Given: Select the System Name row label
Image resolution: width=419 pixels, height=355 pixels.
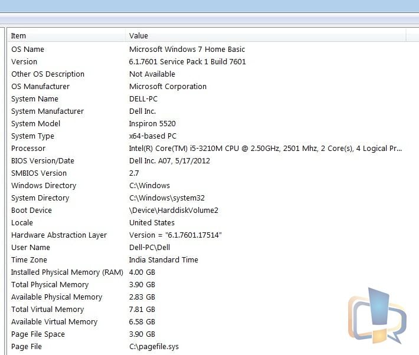Looking at the screenshot, I should [34, 99].
